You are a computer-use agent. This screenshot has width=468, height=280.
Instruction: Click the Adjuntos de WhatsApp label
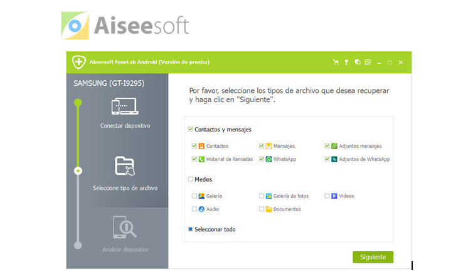click(x=364, y=159)
